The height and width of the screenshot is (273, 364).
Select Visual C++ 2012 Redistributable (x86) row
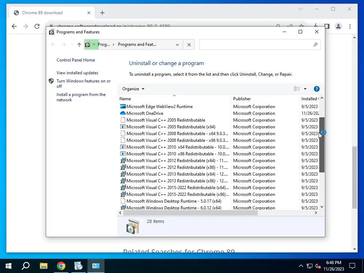tap(219, 167)
